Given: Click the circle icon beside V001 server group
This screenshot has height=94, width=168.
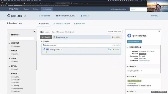Looking at the screenshot, I should point(44,49).
